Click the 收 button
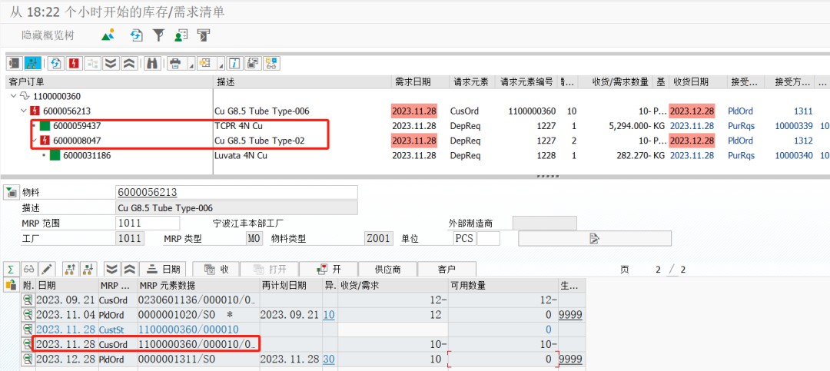The image size is (830, 371). tap(216, 269)
